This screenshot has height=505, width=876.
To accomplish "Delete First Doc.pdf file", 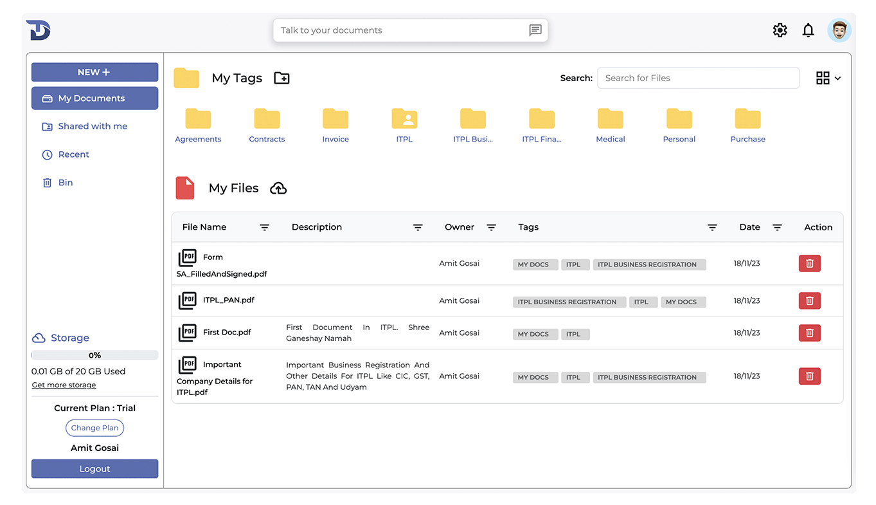I will coord(810,333).
